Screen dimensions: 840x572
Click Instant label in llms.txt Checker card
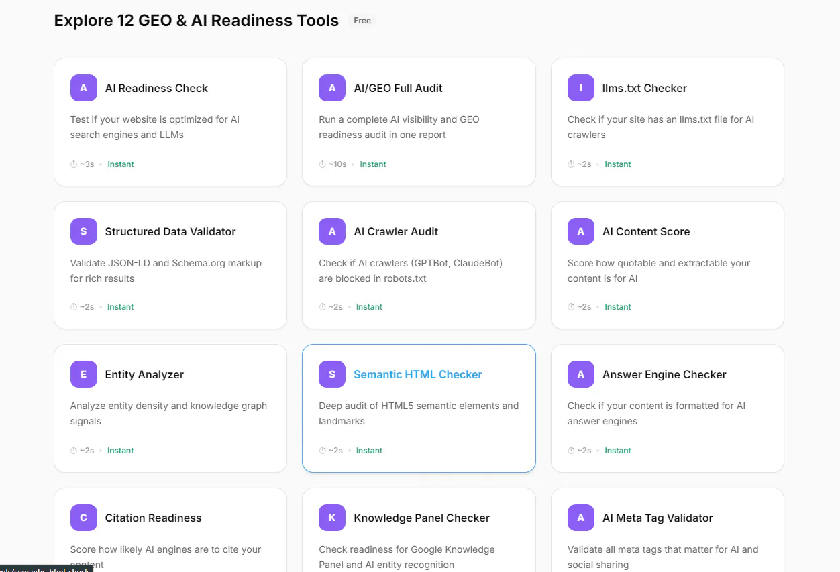(x=618, y=164)
